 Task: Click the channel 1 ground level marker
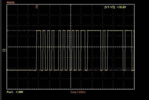point(4,50)
